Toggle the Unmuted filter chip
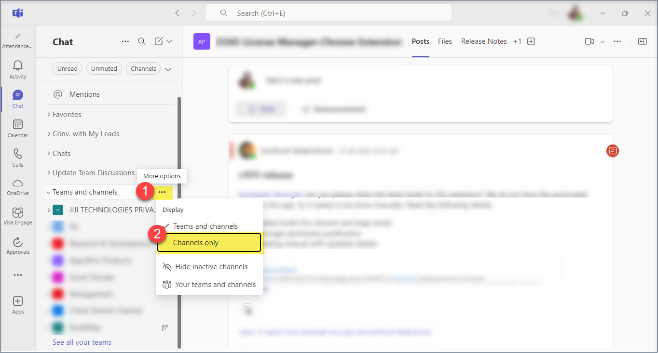This screenshot has width=658, height=353. [104, 68]
